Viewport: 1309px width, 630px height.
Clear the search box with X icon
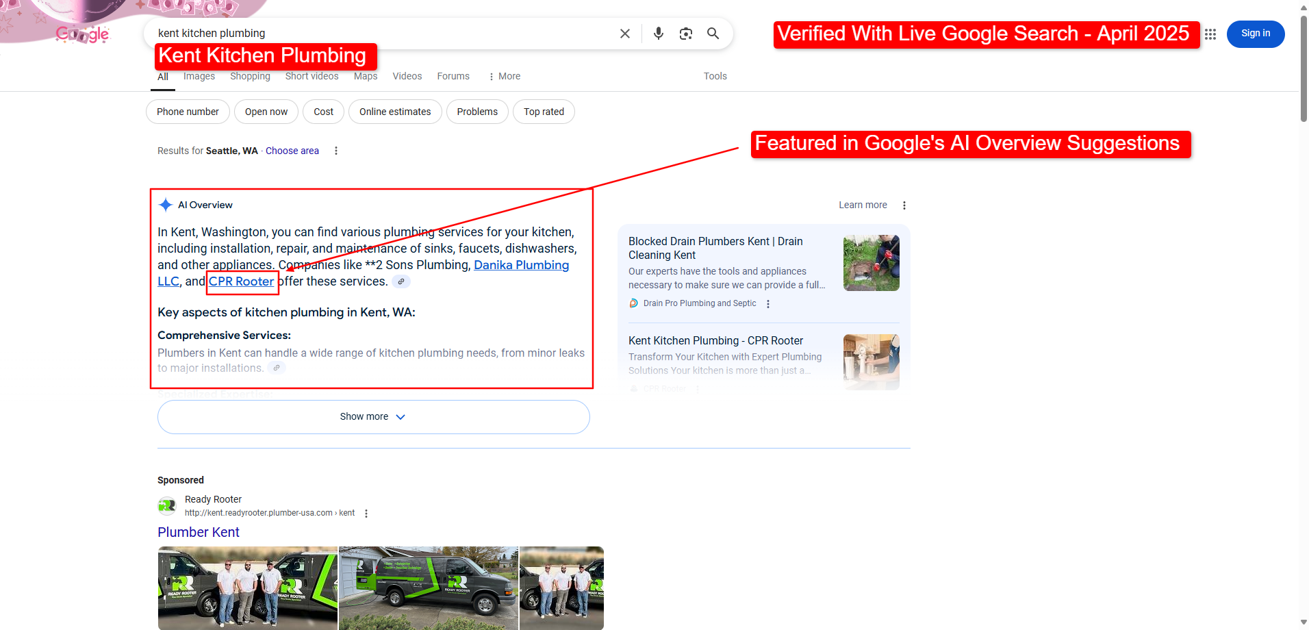[x=624, y=34]
